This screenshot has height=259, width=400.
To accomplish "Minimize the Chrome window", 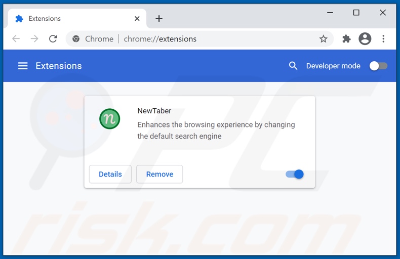I will coord(330,13).
